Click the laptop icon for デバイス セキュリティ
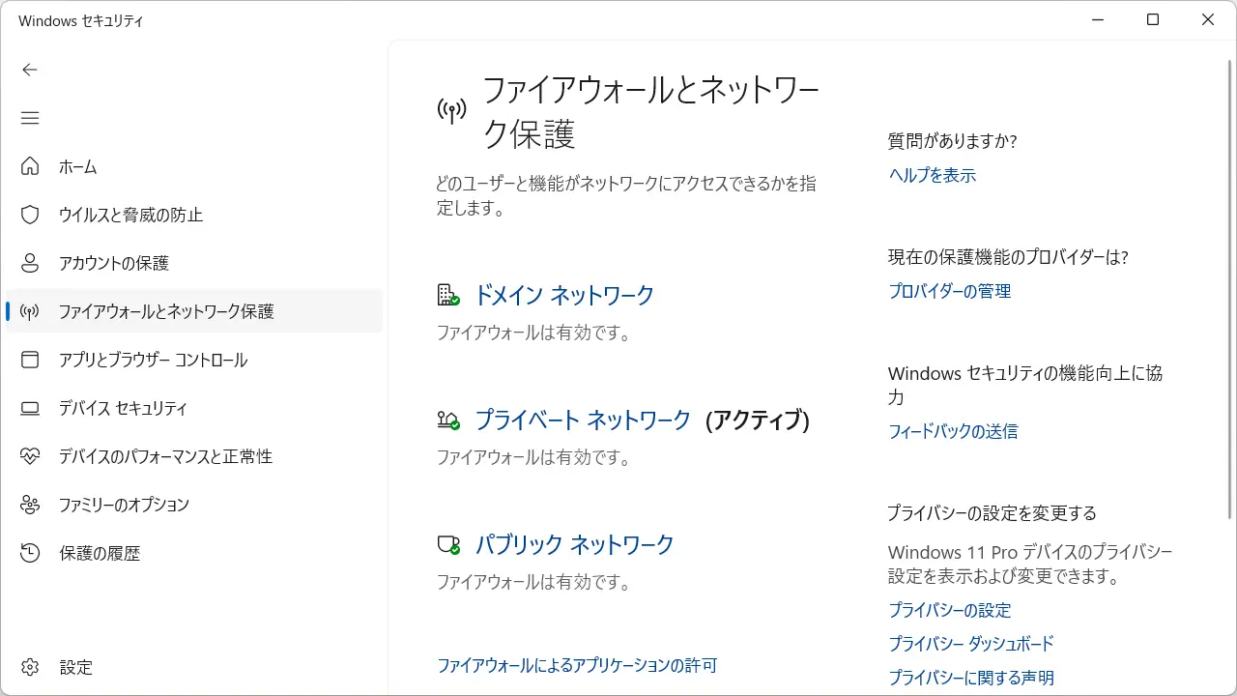This screenshot has width=1237, height=696. point(30,408)
